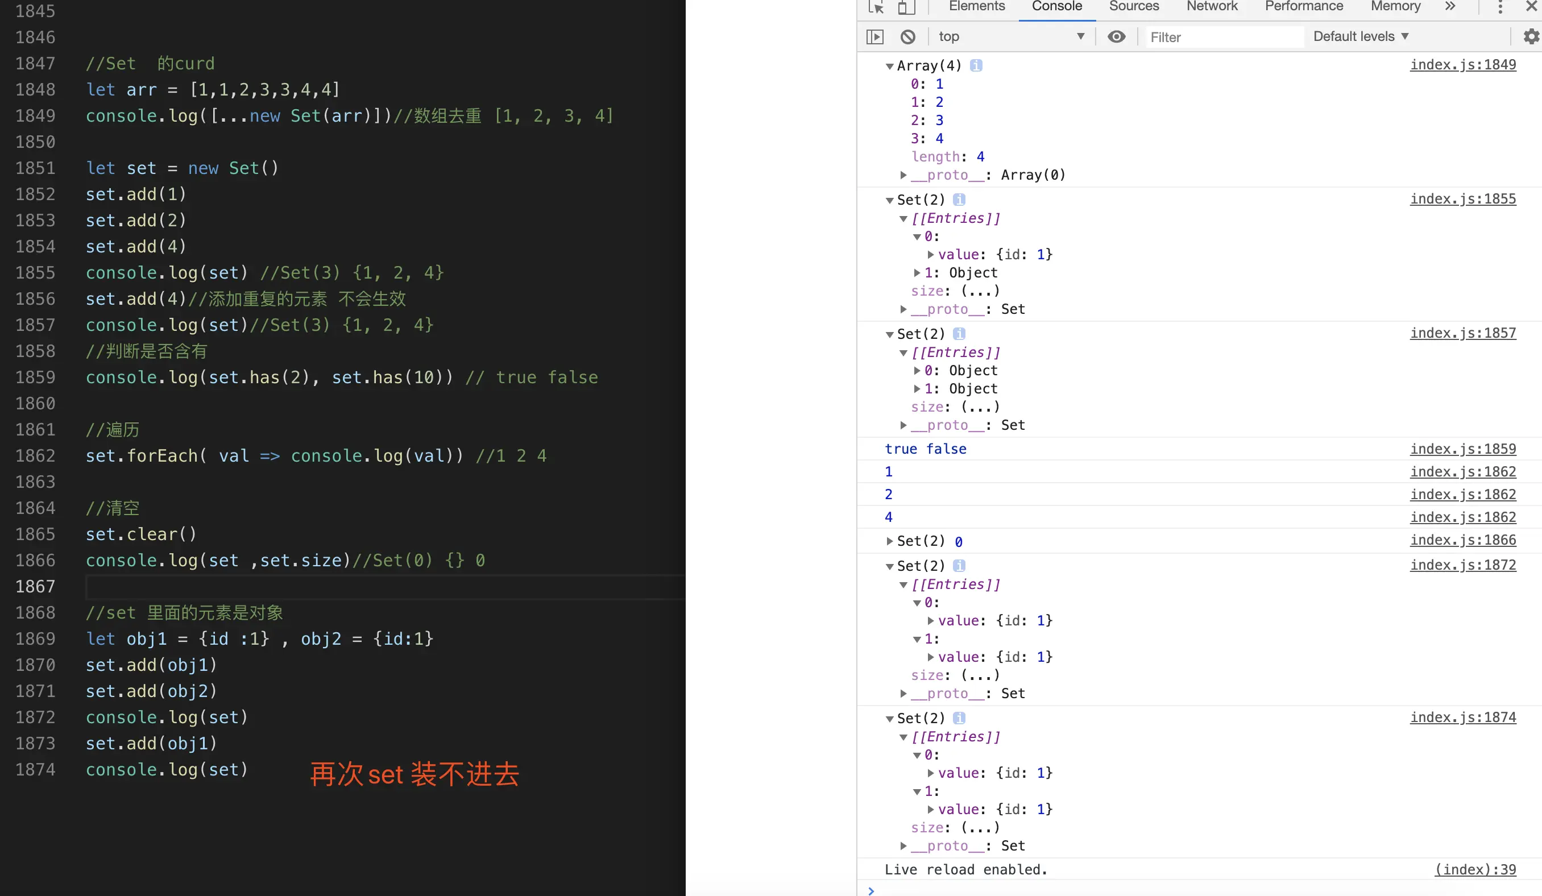The width and height of the screenshot is (1542, 896).
Task: Select the Console tab
Action: pos(1057,7)
